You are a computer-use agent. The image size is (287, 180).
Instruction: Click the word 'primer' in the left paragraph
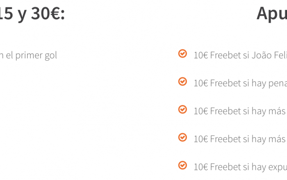(x=29, y=56)
